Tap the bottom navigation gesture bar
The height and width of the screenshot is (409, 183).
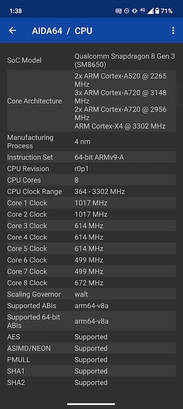pyautogui.click(x=91, y=404)
